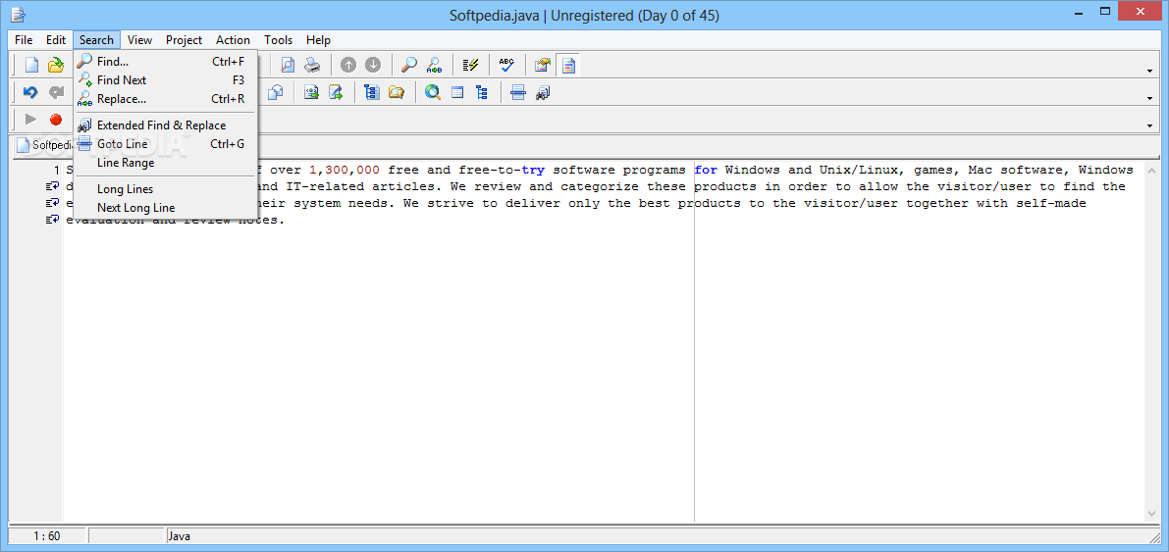Choose Replace... from the Search menu
This screenshot has height=552, width=1169.
pyautogui.click(x=166, y=99)
